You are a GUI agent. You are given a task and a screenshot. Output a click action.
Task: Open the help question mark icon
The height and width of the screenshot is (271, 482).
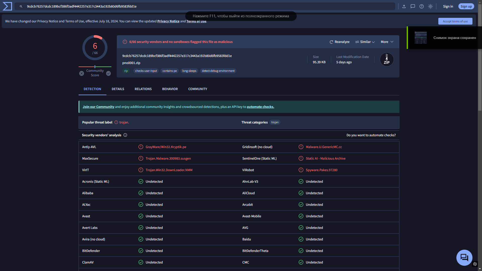click(x=421, y=7)
